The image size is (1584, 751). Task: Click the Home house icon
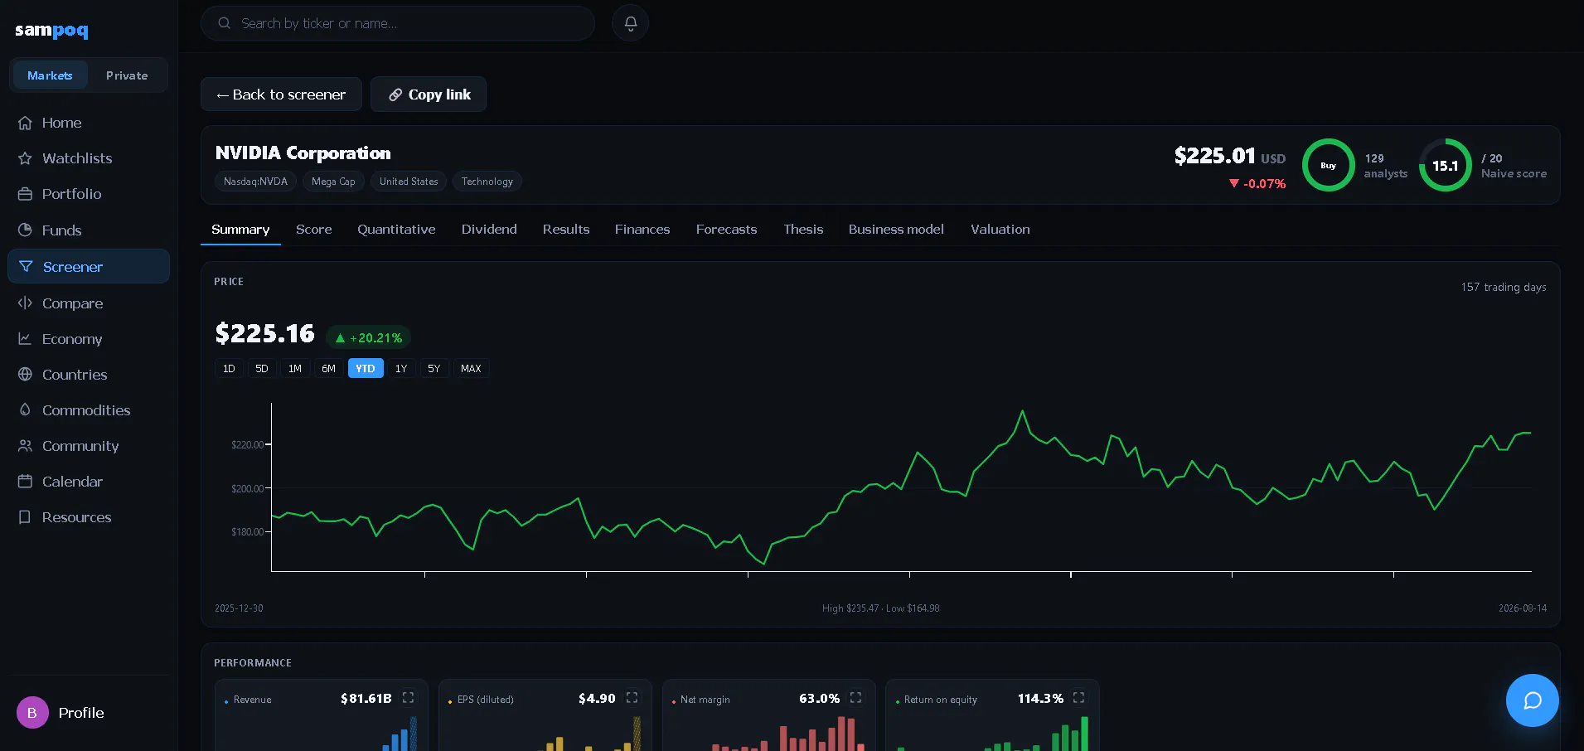(26, 123)
